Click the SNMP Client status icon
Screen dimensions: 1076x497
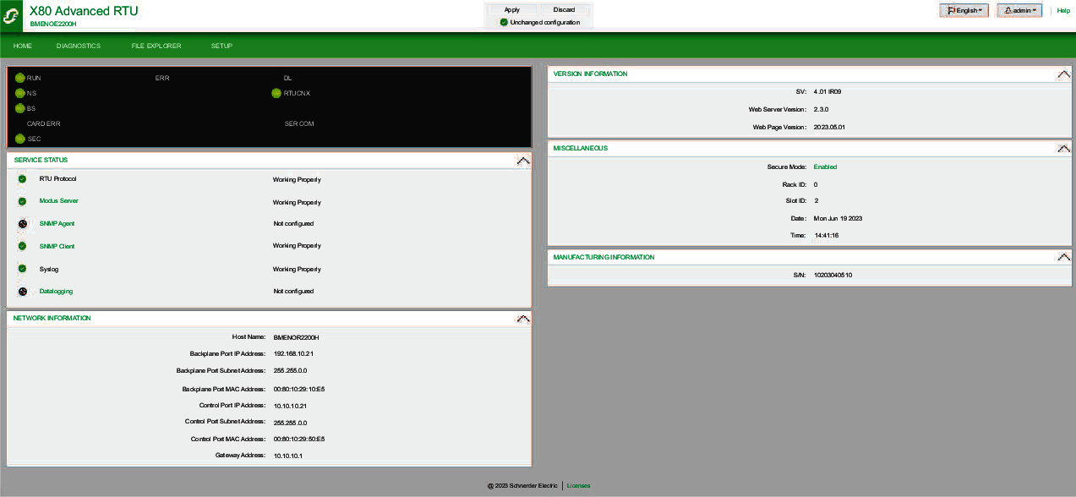22,246
